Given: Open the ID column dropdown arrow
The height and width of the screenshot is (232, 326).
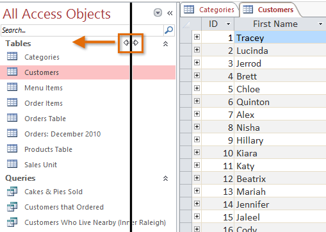Looking at the screenshot, I should point(228,24).
